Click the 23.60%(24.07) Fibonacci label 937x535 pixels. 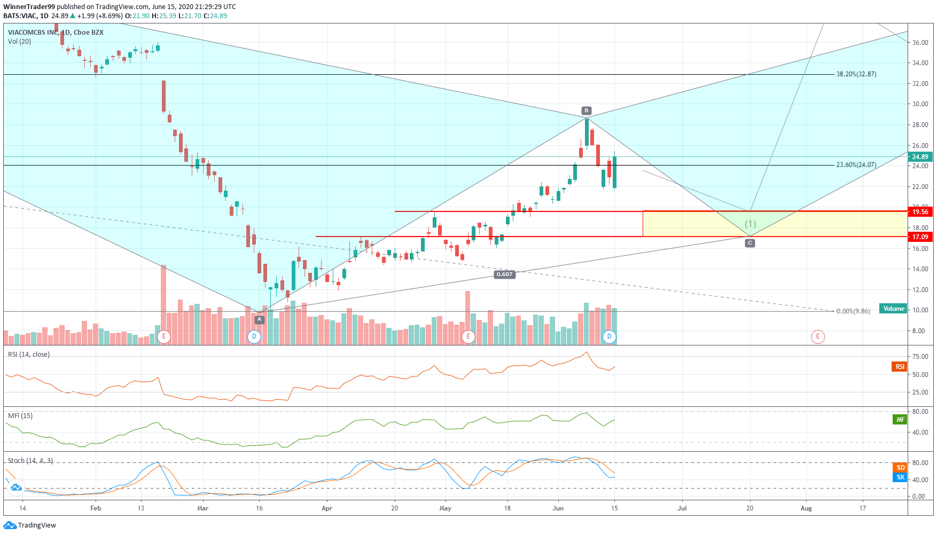tap(856, 165)
